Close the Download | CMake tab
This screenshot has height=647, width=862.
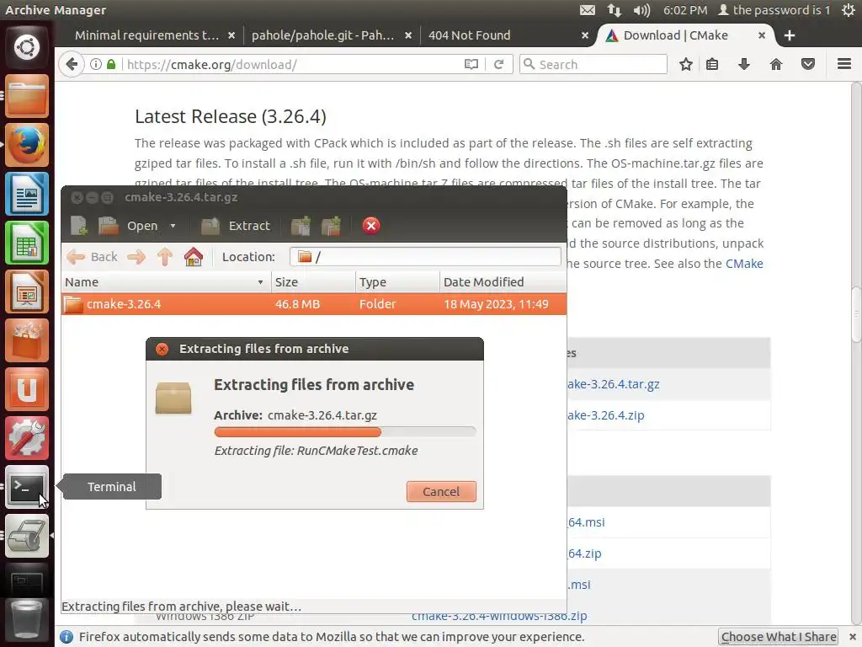click(761, 35)
